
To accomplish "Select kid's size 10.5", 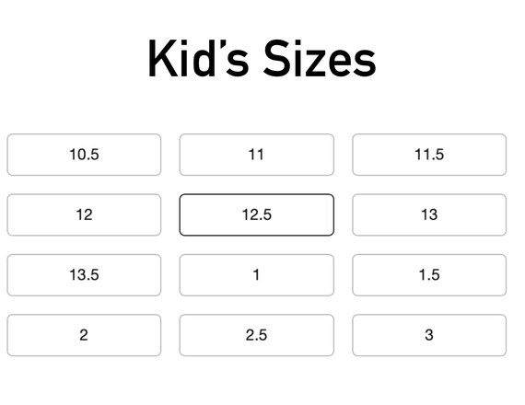I will click(x=84, y=155).
